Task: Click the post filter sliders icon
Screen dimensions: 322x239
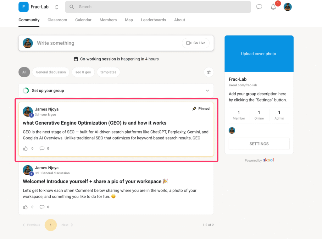Action: [208, 72]
